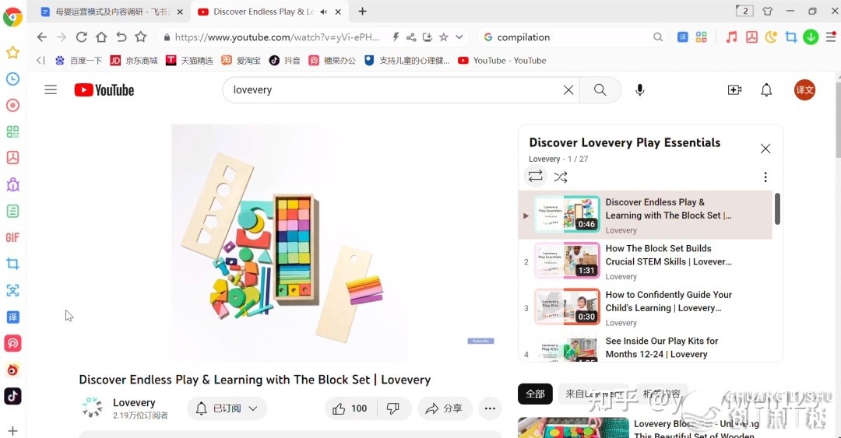841x438 pixels.
Task: Clear the lovevery search text
Action: coord(568,90)
